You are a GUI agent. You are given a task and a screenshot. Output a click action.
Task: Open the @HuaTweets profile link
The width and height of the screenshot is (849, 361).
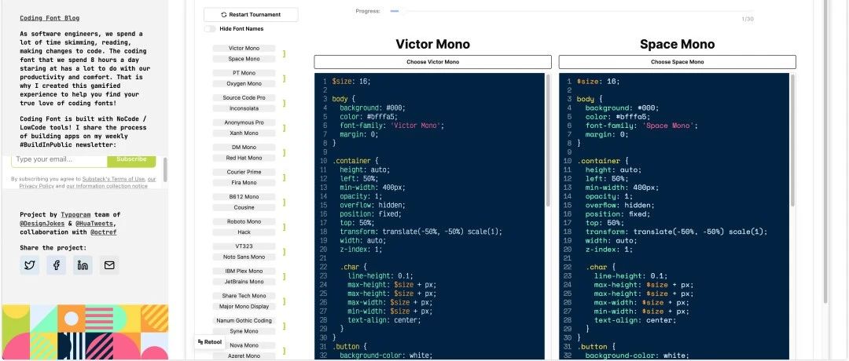[95, 223]
